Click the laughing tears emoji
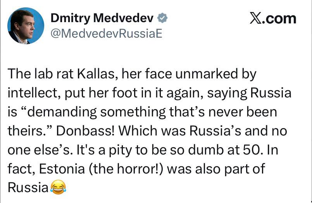Image resolution: width=312 pixels, height=203 pixels. (x=58, y=188)
